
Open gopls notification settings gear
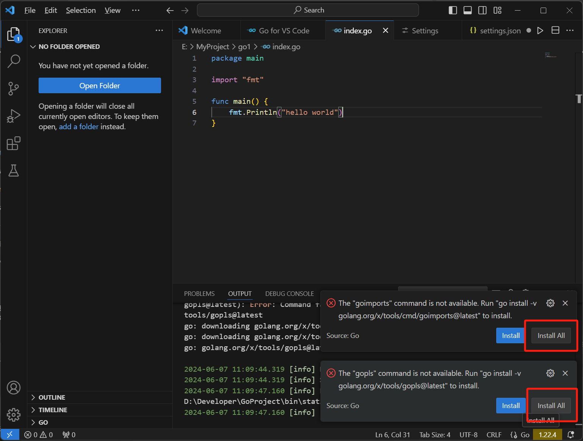point(550,373)
